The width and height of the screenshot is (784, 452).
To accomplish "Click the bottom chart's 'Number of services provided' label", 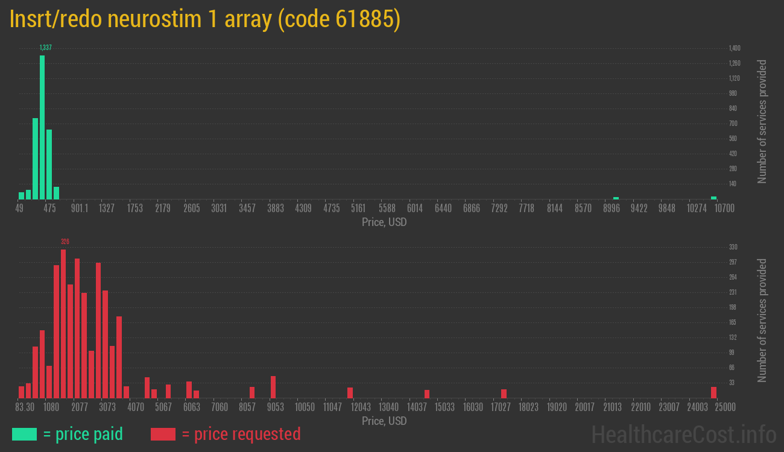I will click(x=762, y=321).
